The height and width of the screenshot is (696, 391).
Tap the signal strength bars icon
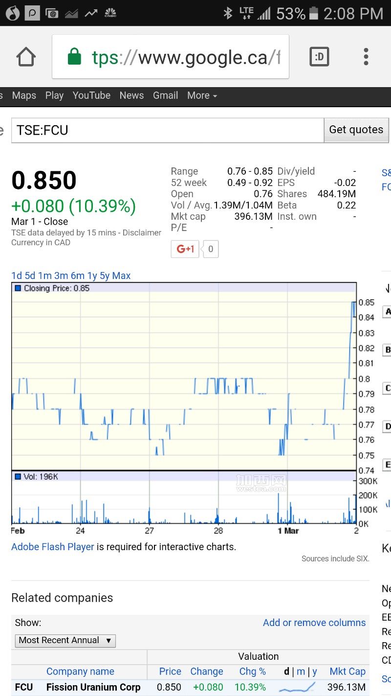264,13
